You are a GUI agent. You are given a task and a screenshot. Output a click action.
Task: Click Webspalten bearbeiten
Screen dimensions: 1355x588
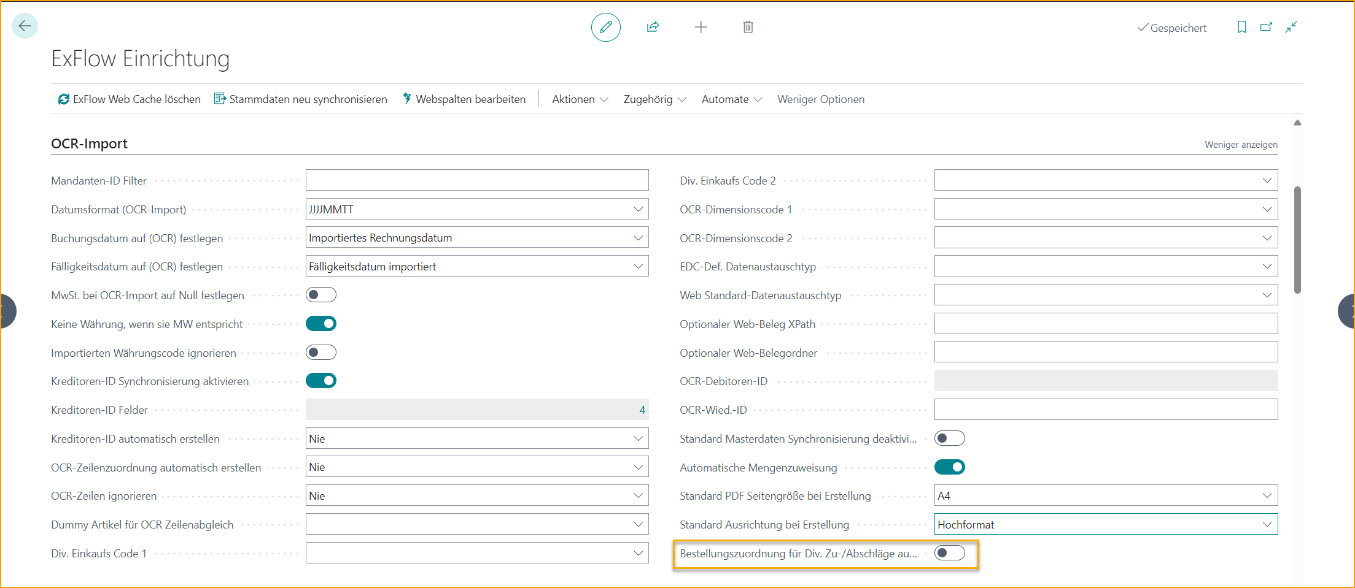pos(464,99)
